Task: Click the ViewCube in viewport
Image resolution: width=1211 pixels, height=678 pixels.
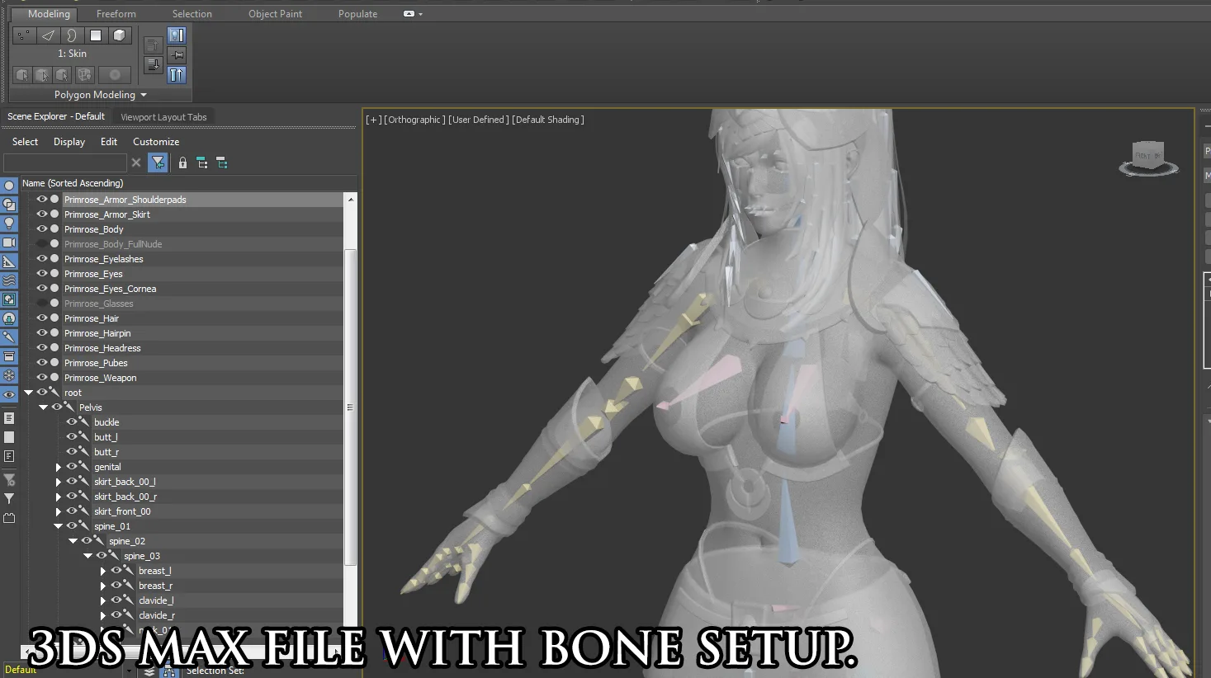Action: tap(1148, 158)
